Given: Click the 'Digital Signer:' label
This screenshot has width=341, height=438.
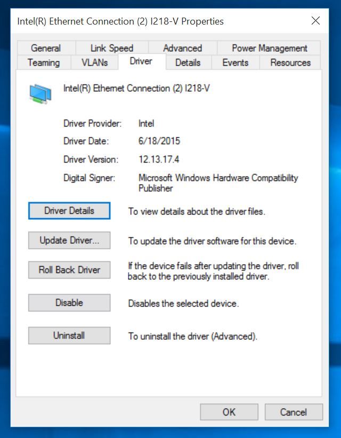Looking at the screenshot, I should [89, 178].
